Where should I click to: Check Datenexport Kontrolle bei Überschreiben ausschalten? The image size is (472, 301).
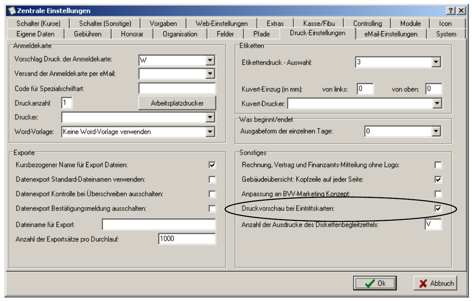(212, 194)
